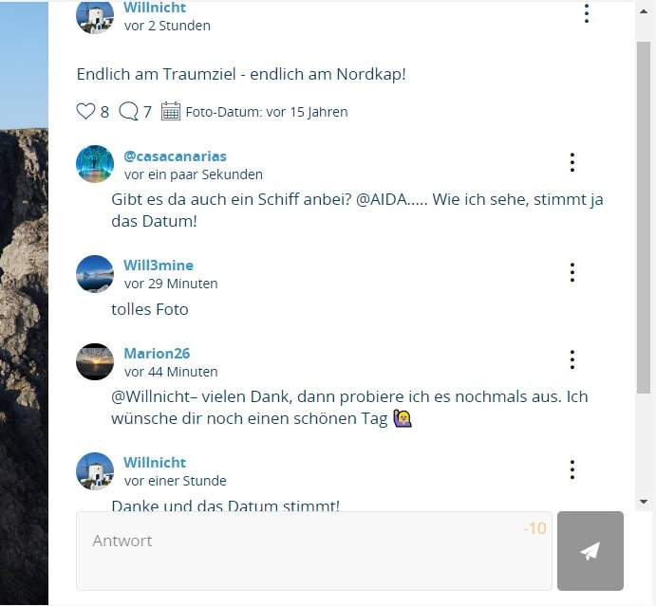The height and width of the screenshot is (606, 656).
Task: Send reply with paper plane button
Action: click(x=590, y=550)
